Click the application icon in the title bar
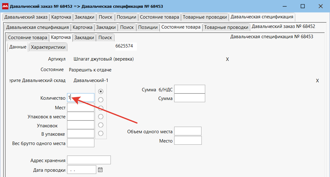This screenshot has width=330, height=177. coord(5,6)
